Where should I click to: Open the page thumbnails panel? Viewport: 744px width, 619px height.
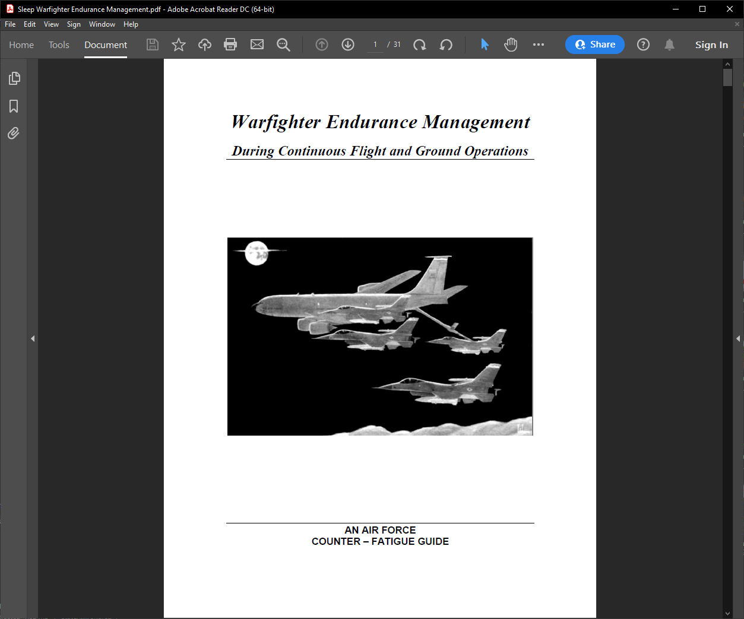click(x=14, y=78)
